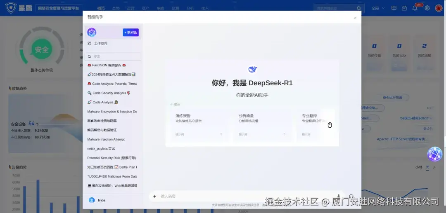Click the microphone icon in message bar

click(339, 196)
